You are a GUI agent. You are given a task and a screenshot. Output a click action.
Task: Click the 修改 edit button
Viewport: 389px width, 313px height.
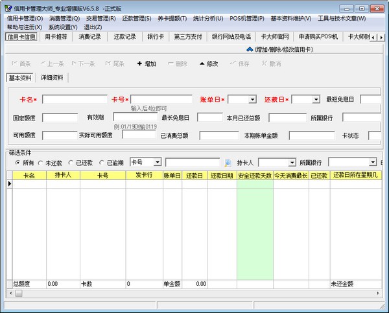pos(209,64)
